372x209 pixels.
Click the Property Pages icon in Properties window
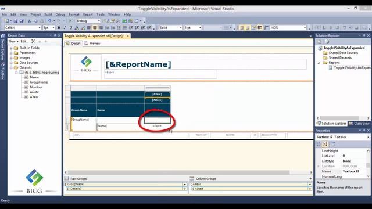coord(333,144)
